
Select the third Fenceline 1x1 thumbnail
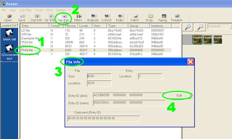(218, 40)
